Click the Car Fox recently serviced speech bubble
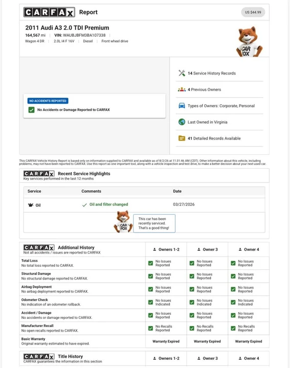The width and height of the screenshot is (290, 368). click(x=154, y=223)
